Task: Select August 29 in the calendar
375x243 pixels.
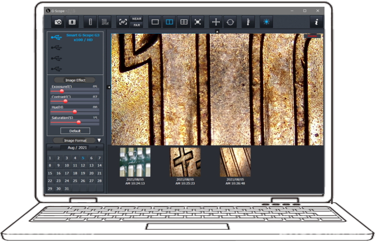Action: (x=50, y=189)
